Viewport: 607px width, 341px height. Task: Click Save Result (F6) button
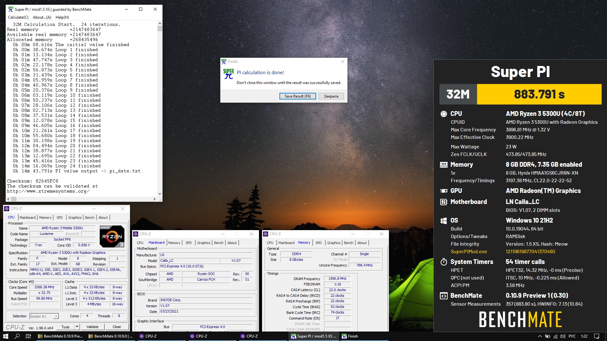pyautogui.click(x=297, y=96)
